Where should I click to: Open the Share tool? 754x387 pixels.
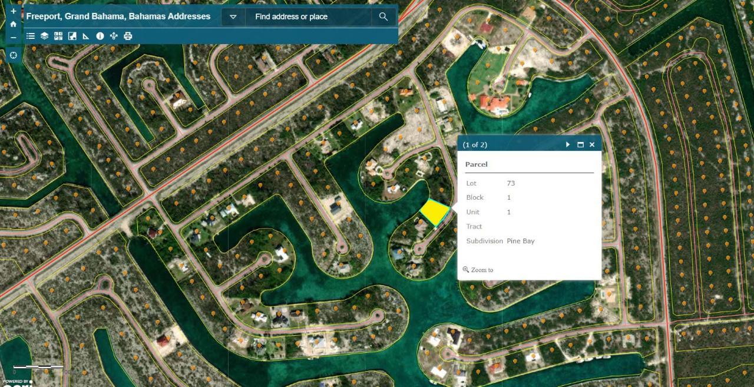point(114,36)
